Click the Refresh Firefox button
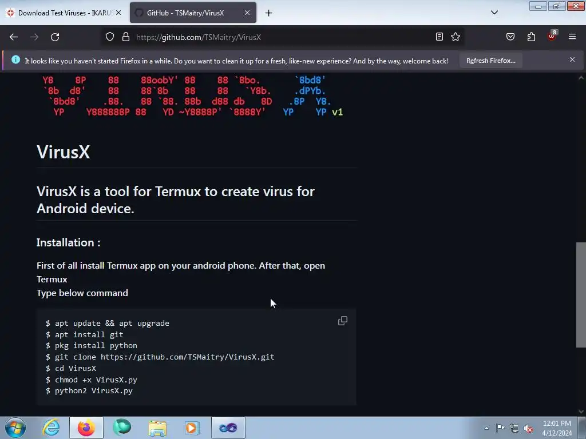Image resolution: width=586 pixels, height=439 pixels. pyautogui.click(x=490, y=61)
